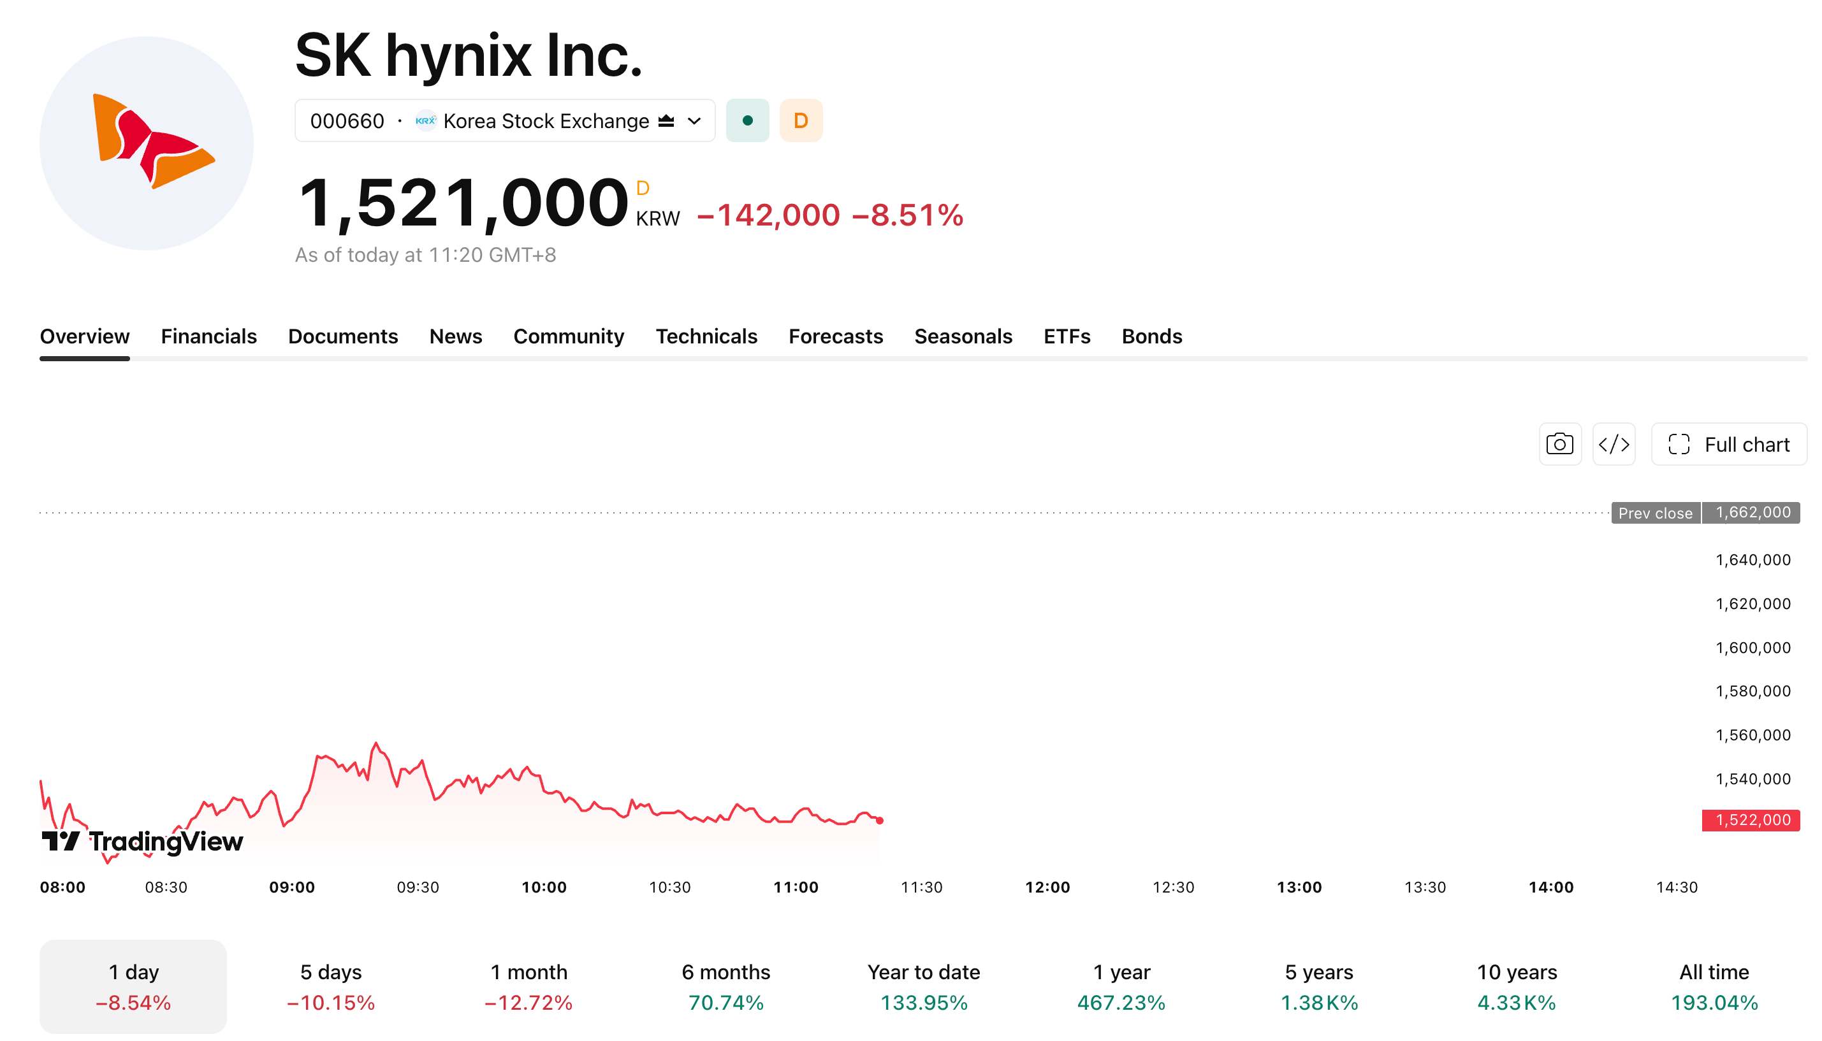The width and height of the screenshot is (1822, 1041).
Task: Click the crown icon beside Korea Stock Exchange
Action: click(x=666, y=121)
